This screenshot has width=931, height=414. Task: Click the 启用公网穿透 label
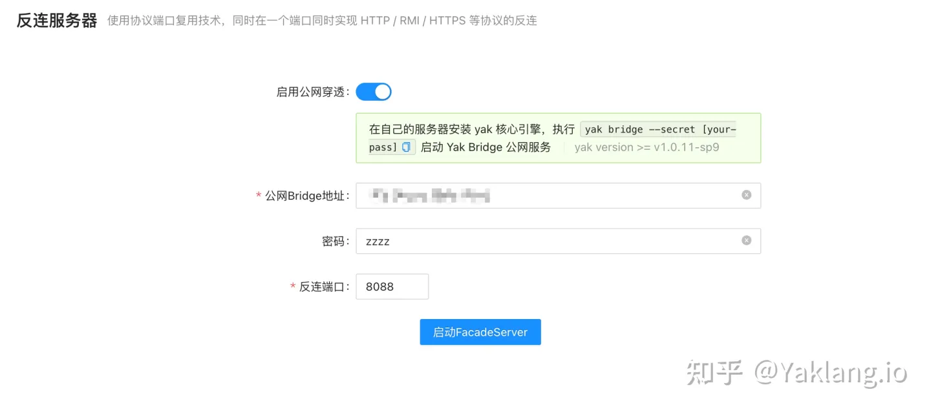click(313, 92)
